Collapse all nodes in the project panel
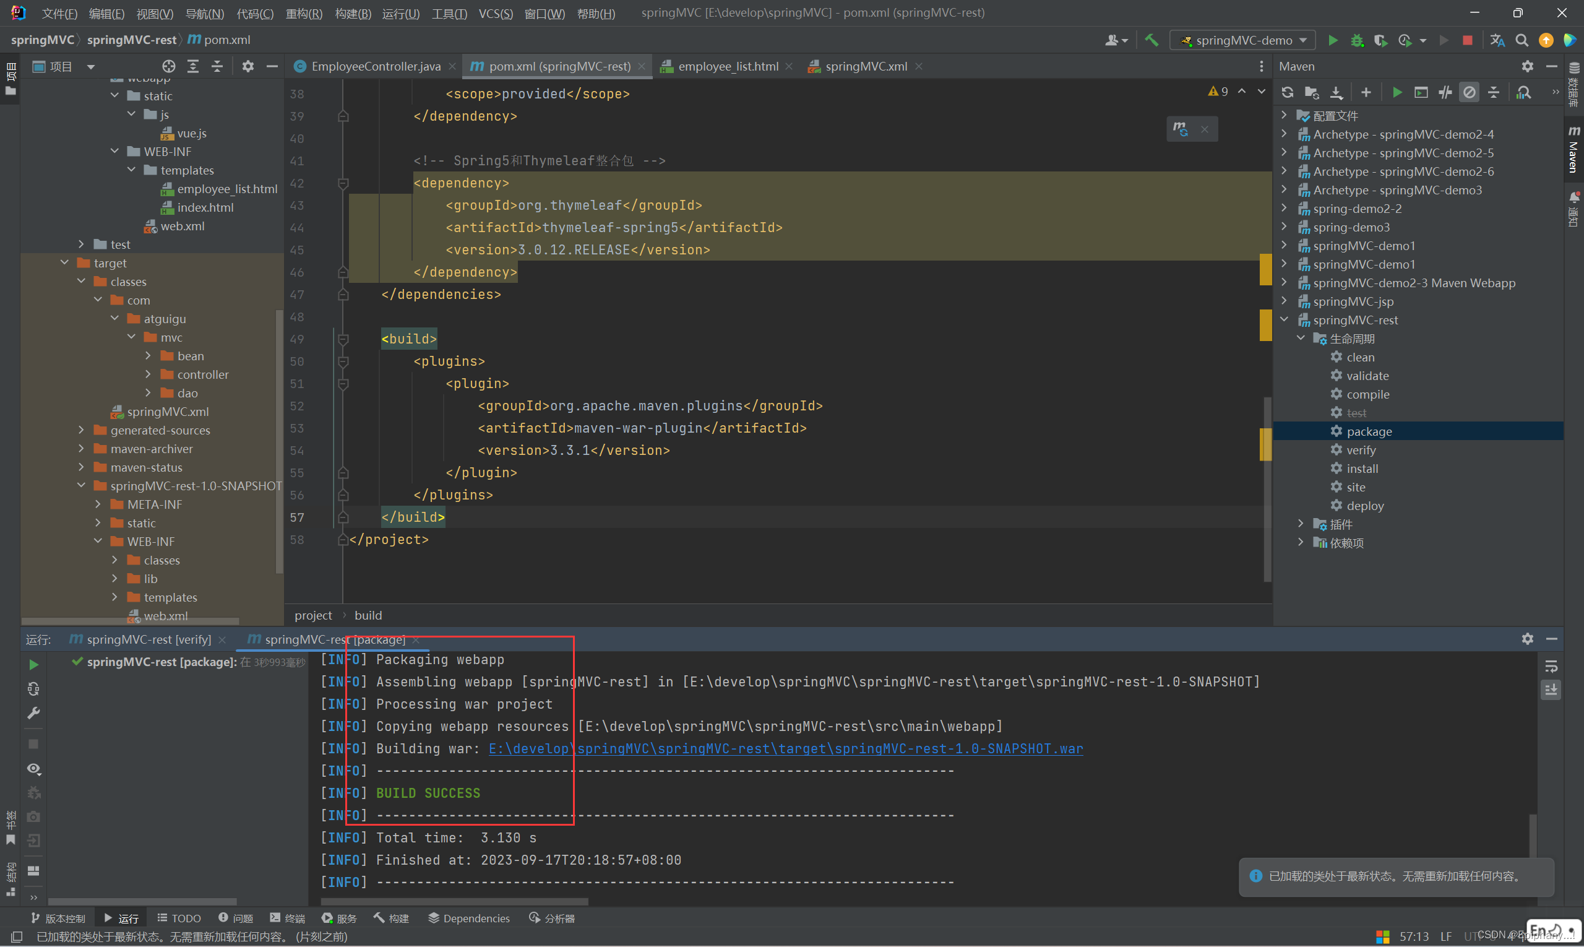 [x=217, y=66]
